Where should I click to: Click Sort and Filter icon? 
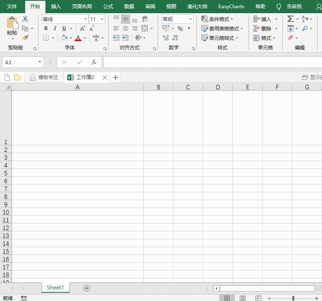point(305,19)
